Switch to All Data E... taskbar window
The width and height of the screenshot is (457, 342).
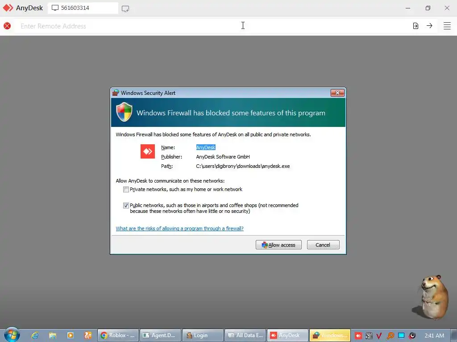[245, 335]
